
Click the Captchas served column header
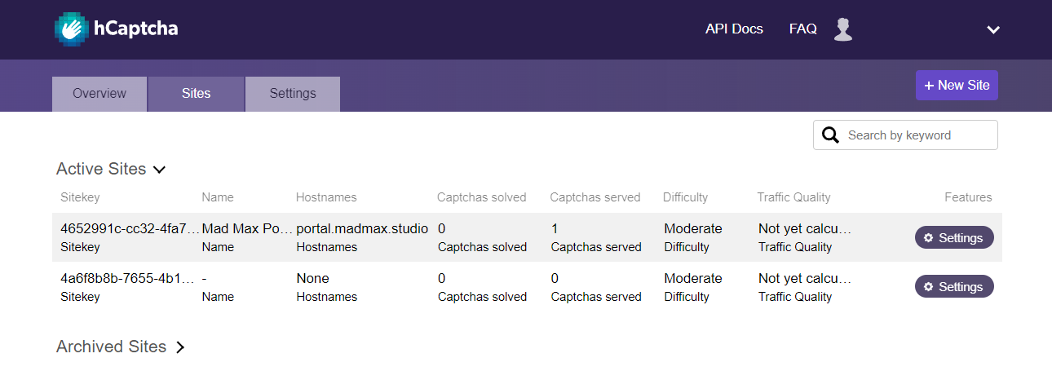(595, 197)
